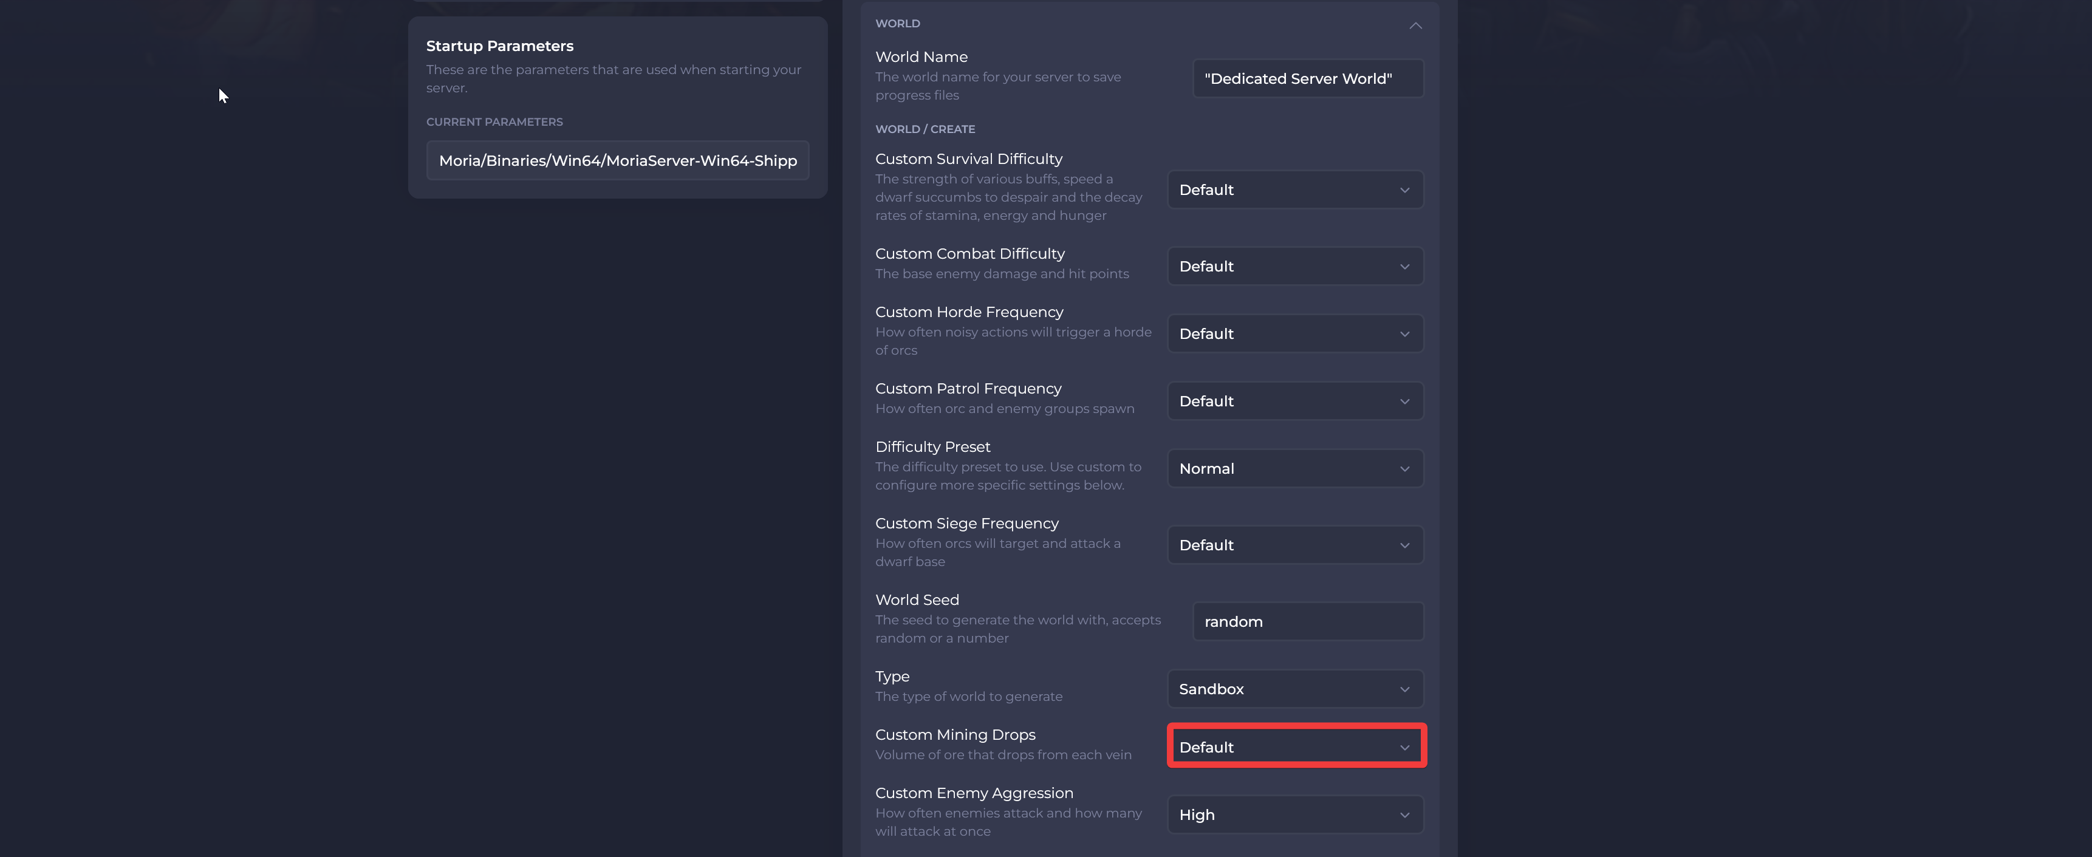Image resolution: width=2092 pixels, height=857 pixels.
Task: Click the Current Parameters startup command field
Action: click(x=617, y=161)
